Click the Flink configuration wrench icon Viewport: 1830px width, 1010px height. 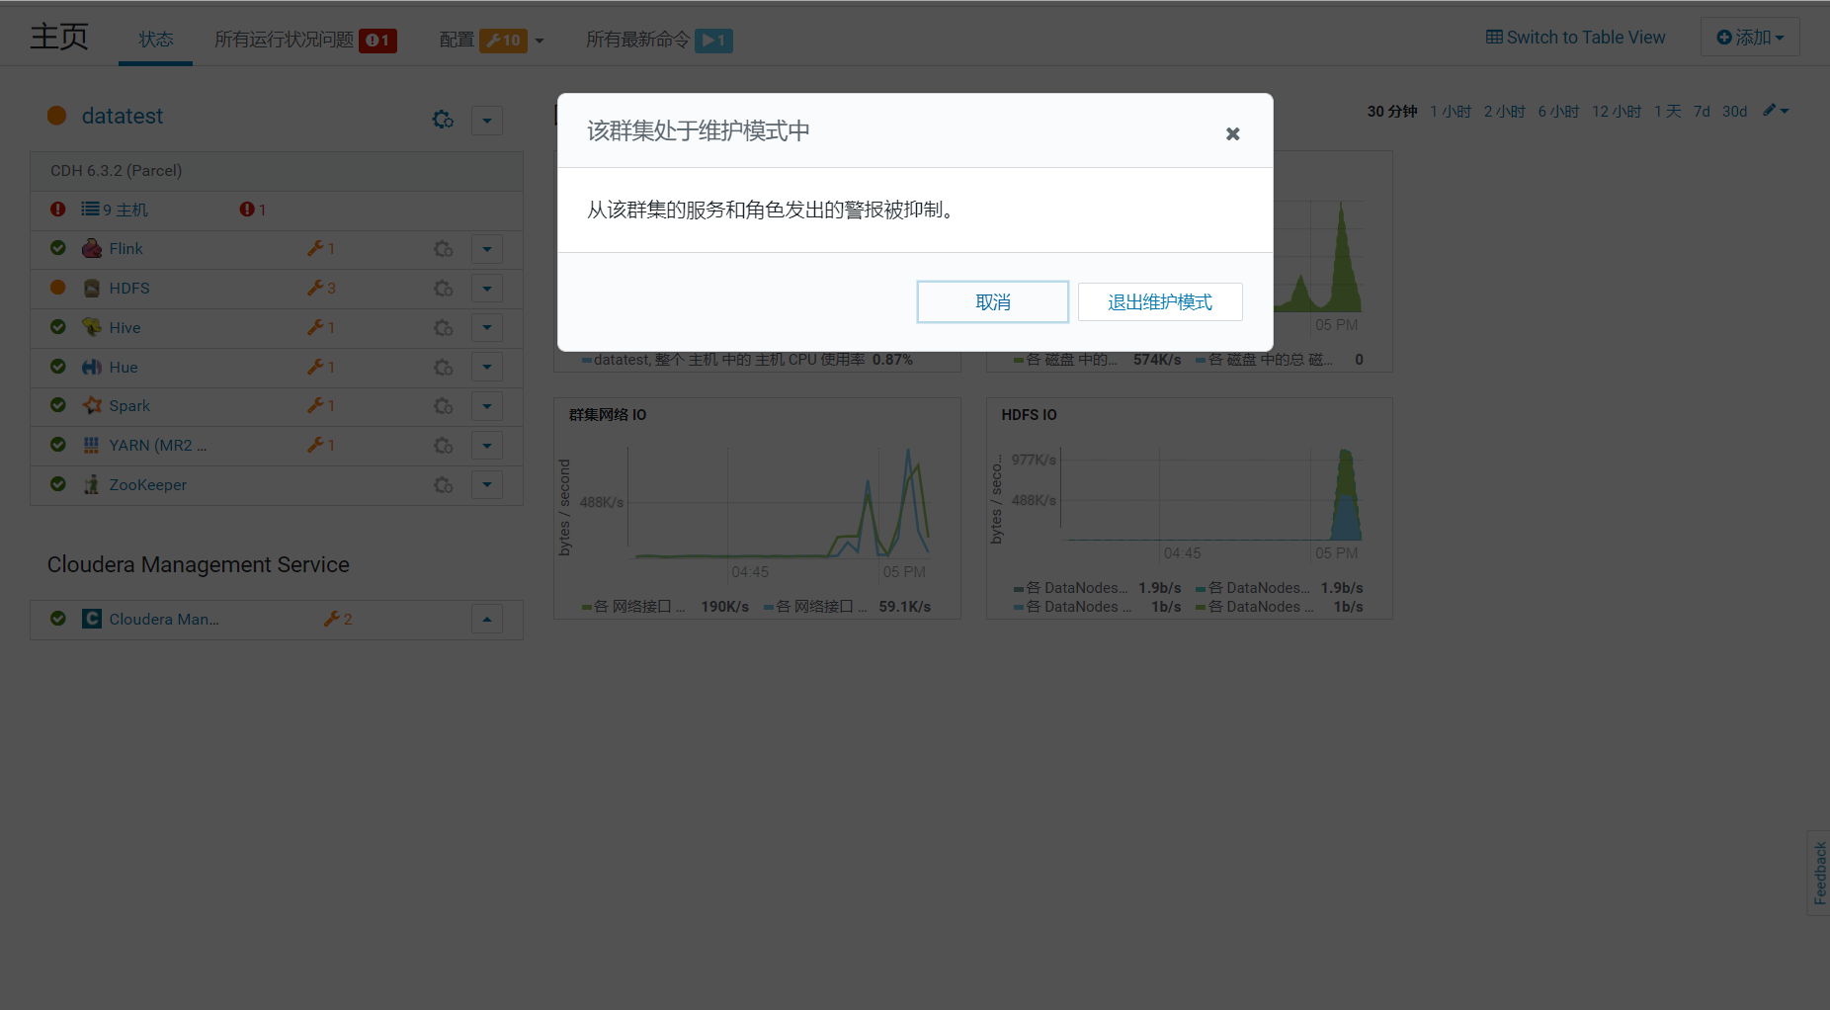[x=321, y=248]
